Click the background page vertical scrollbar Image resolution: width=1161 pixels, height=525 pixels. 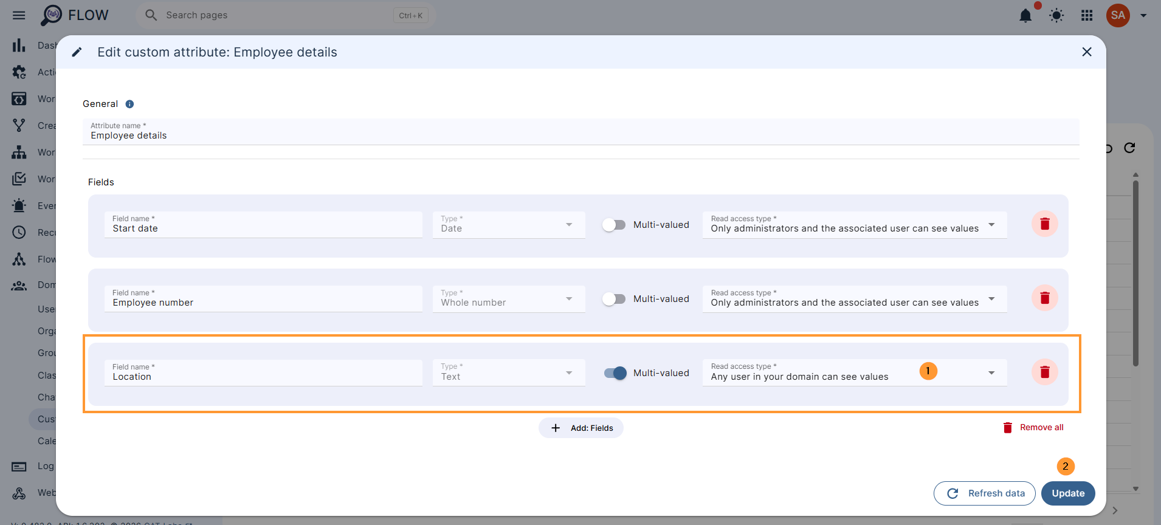click(1135, 273)
